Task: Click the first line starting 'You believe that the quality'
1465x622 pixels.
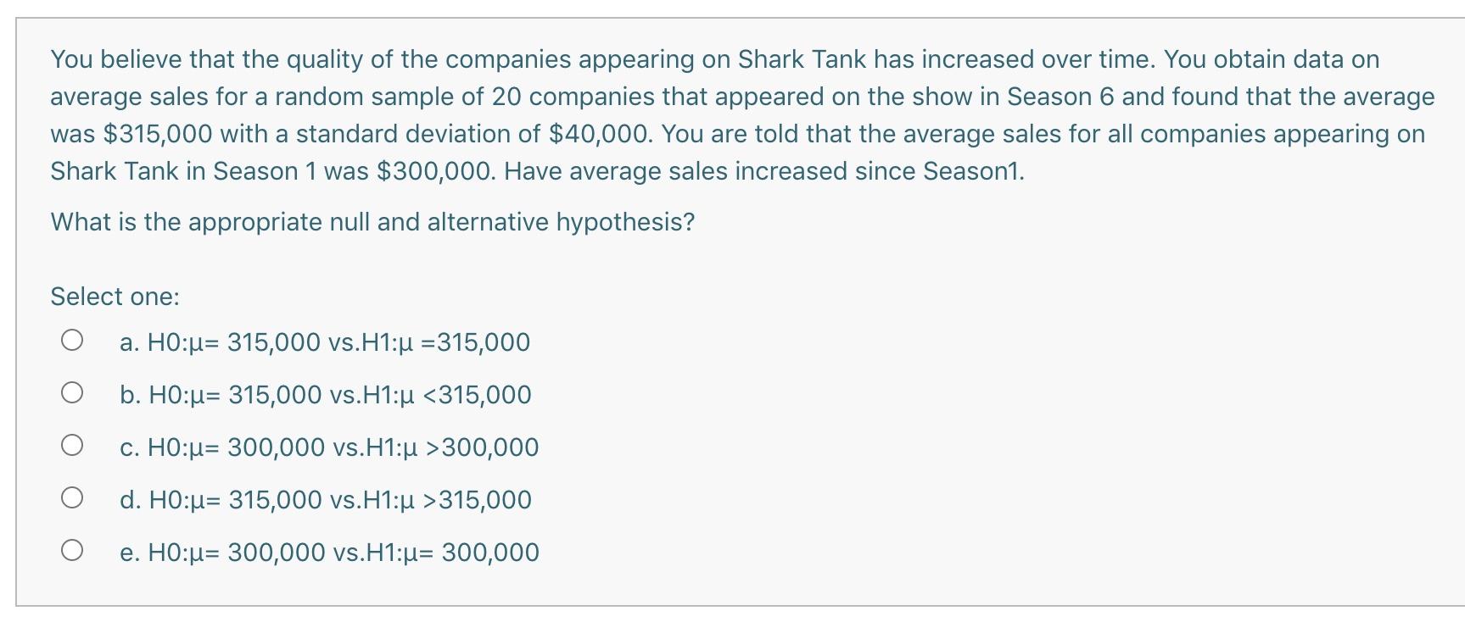Action: click(x=715, y=59)
